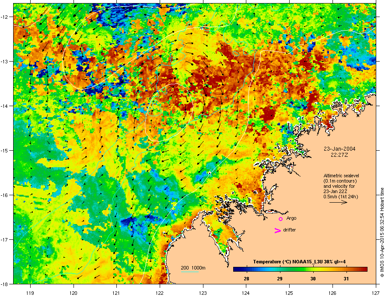Click the colorbar tick label 31

coord(346,279)
